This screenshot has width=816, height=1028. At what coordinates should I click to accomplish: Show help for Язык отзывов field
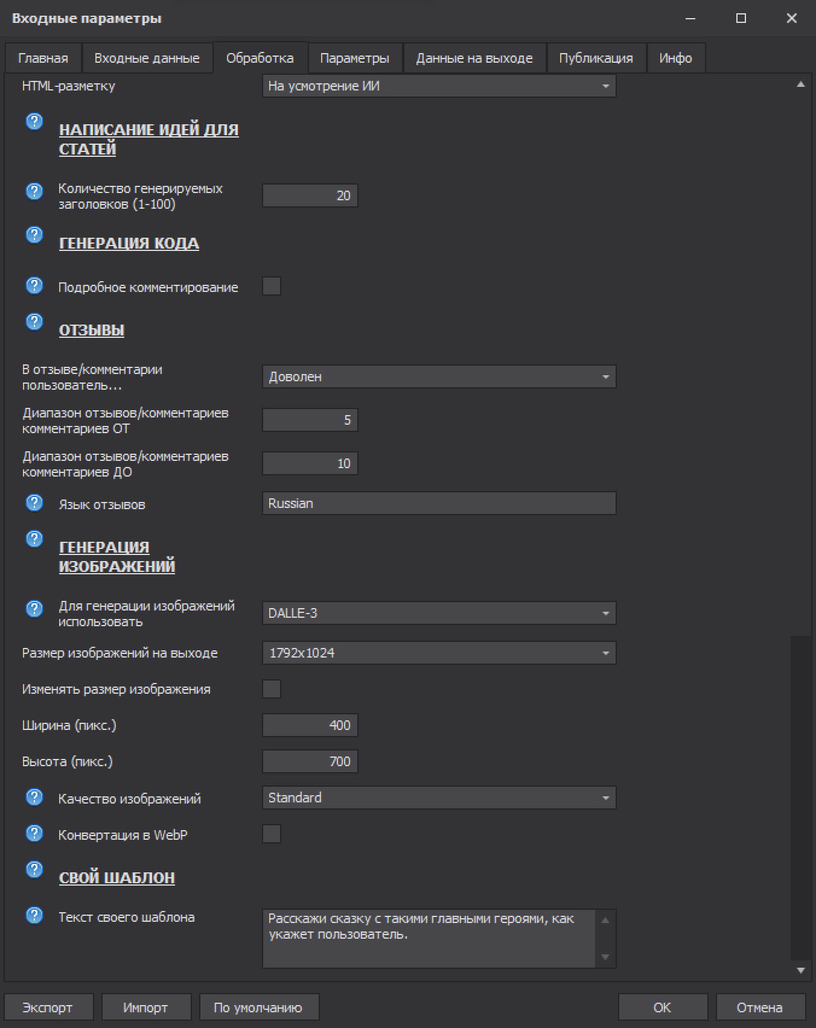[34, 503]
